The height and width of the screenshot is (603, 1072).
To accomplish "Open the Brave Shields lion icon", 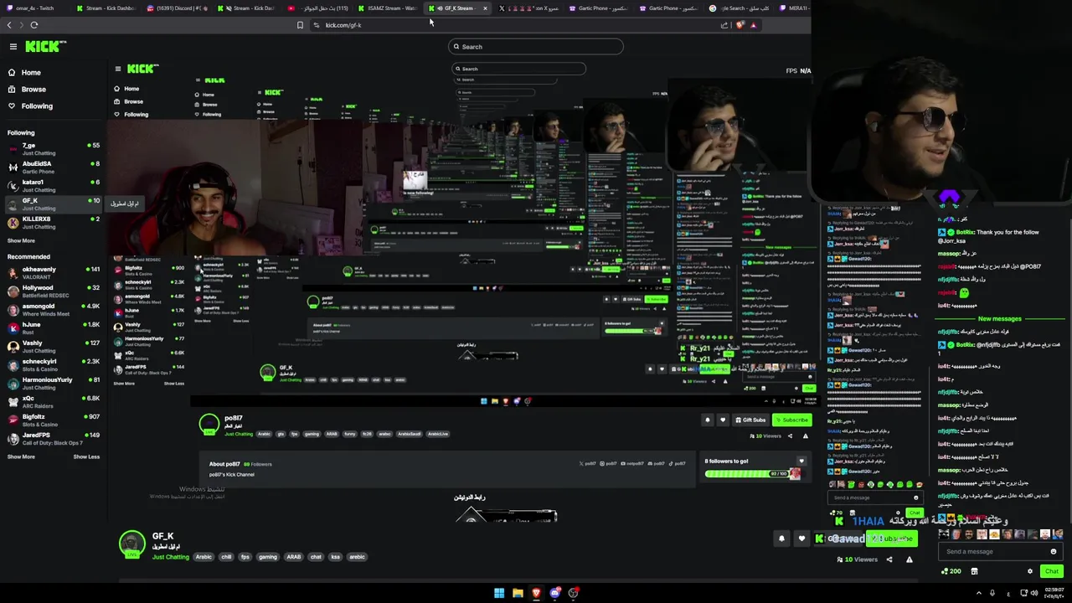I will [x=740, y=25].
